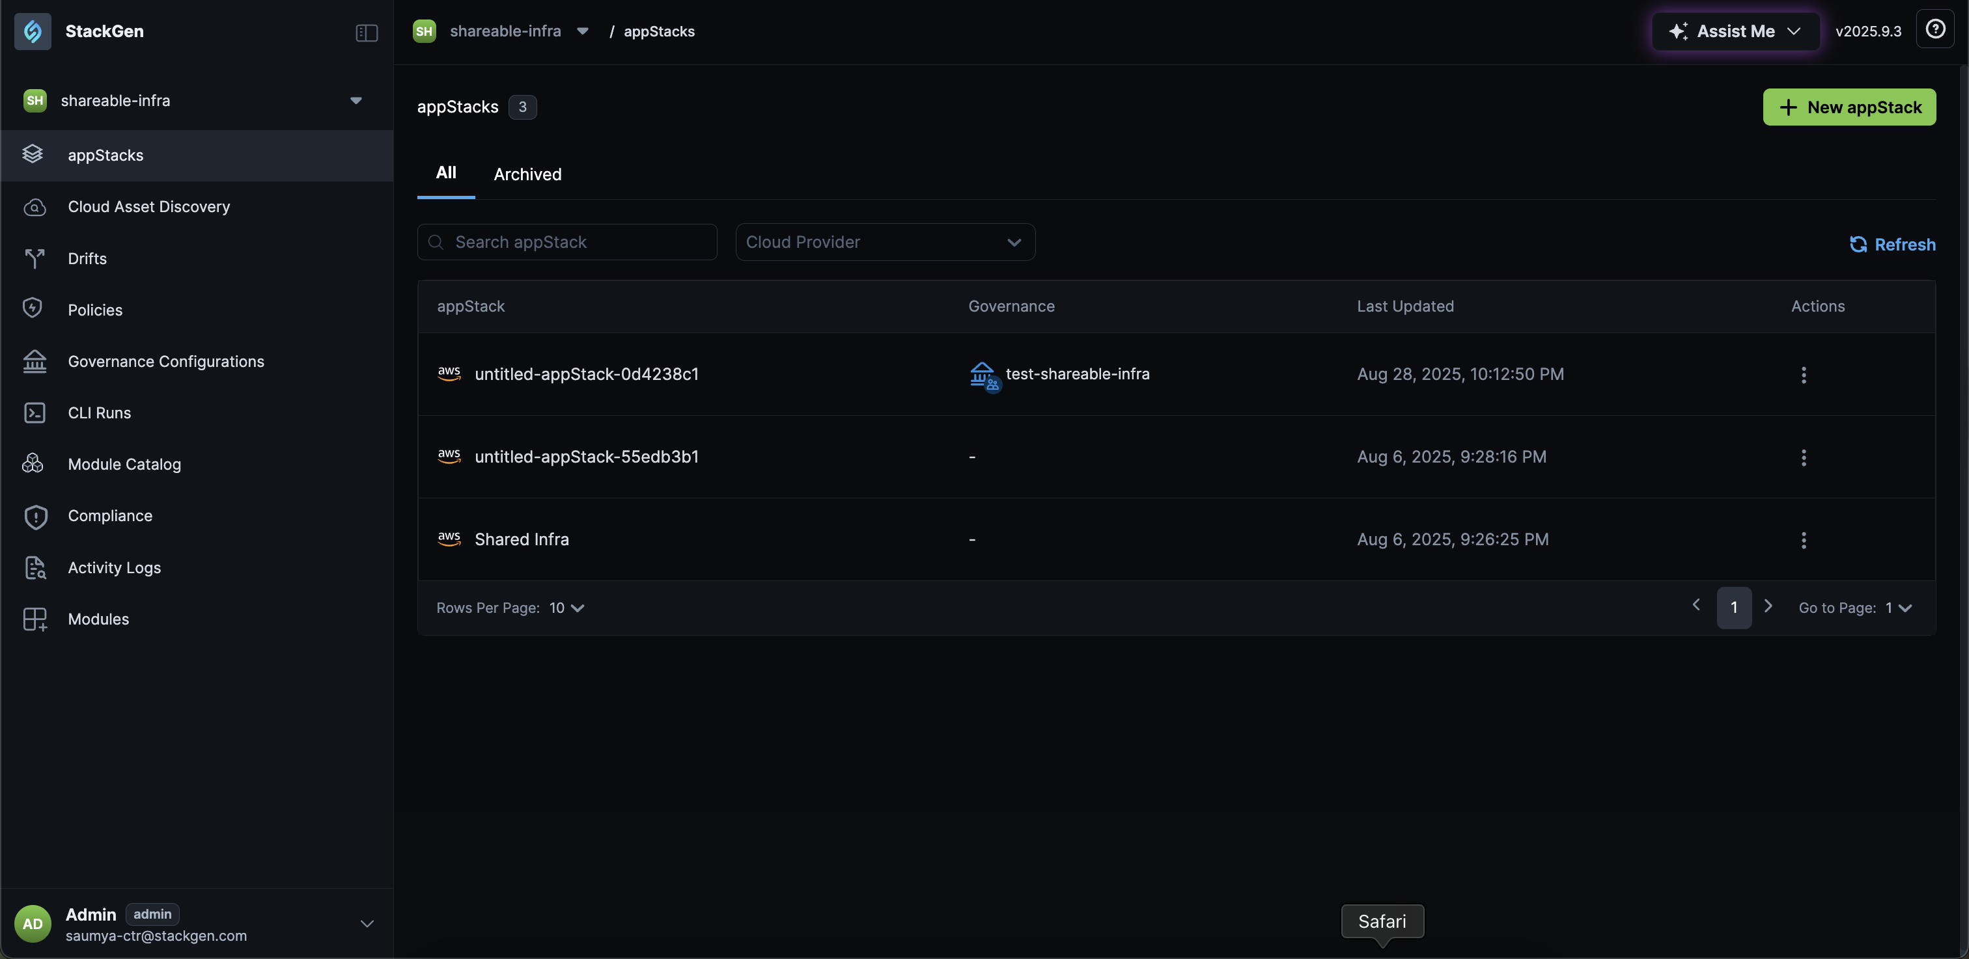1969x959 pixels.
Task: Click the Policies shield icon
Action: (x=33, y=308)
